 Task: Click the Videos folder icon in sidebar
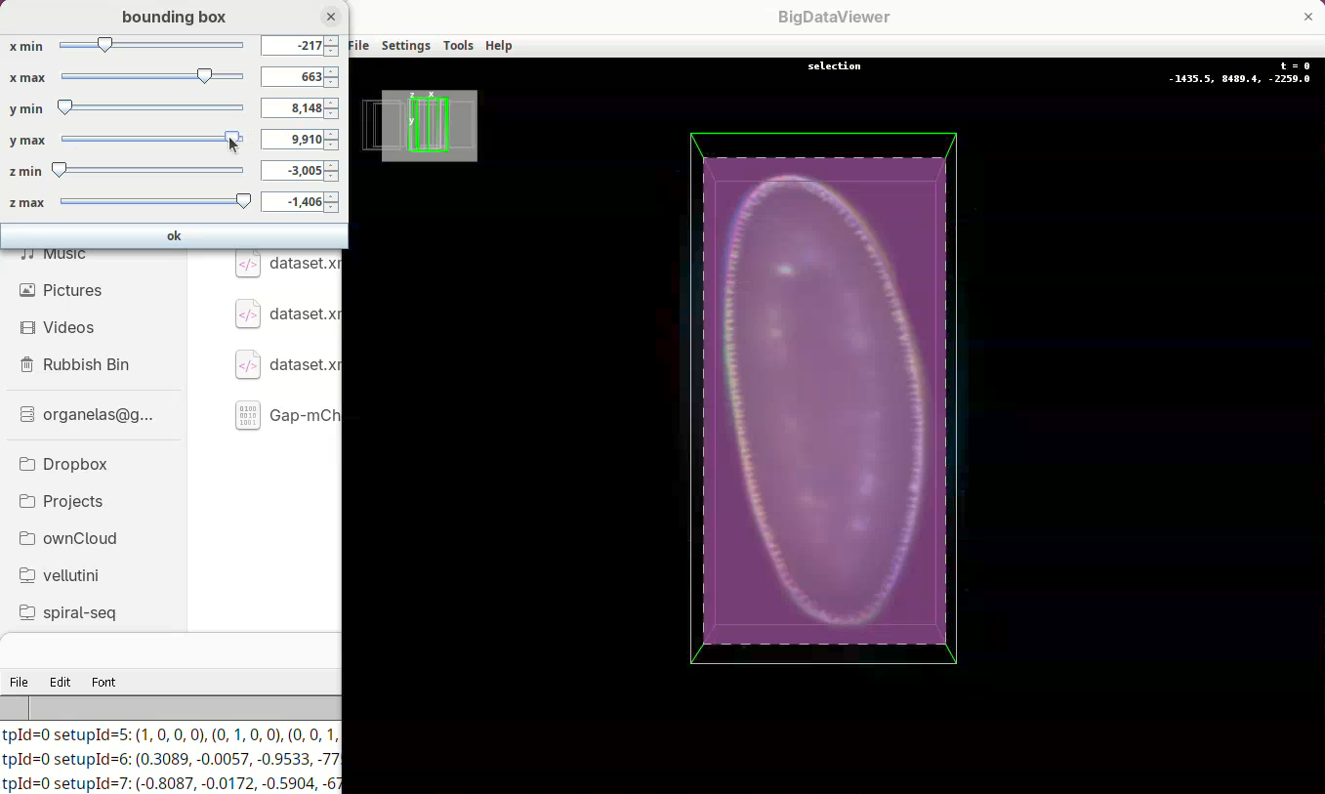click(27, 327)
